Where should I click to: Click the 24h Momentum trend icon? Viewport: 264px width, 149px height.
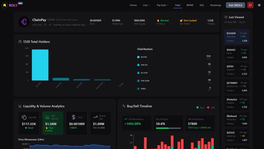[x=126, y=119]
